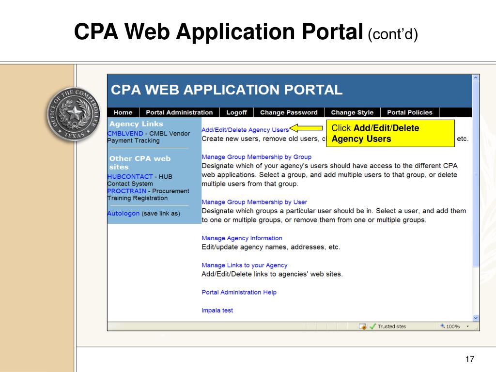This screenshot has height=372, width=496.
Task: Follow the Impala test link
Action: click(217, 310)
